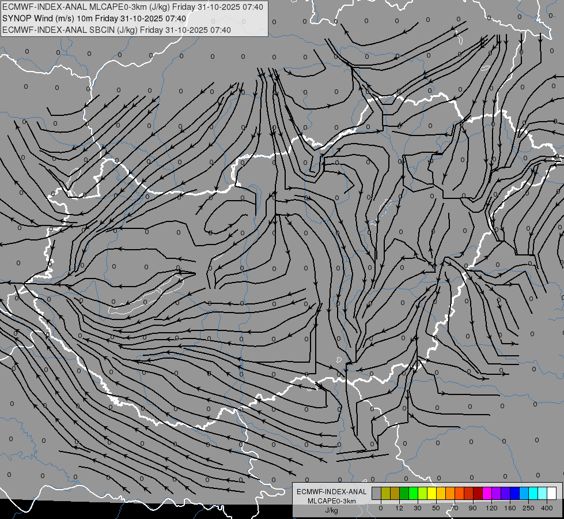This screenshot has width=564, height=519.
Task: Click the MLCAPE0-3km title line
Action: pyautogui.click(x=133, y=7)
